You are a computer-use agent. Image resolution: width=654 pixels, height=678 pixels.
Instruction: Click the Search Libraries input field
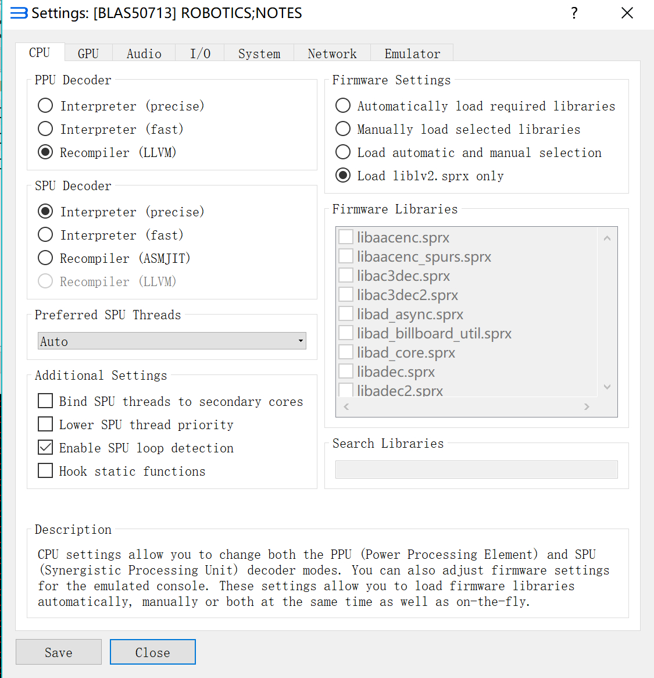click(x=476, y=469)
